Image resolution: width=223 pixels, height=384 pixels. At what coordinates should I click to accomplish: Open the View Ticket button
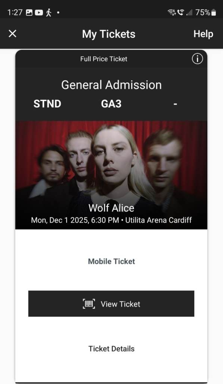point(111,304)
